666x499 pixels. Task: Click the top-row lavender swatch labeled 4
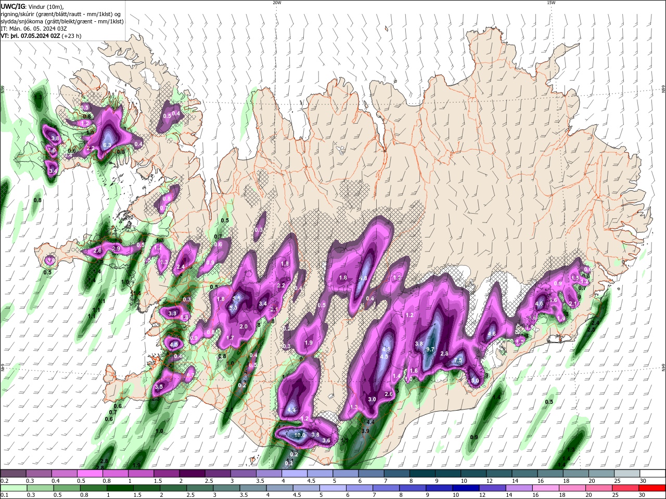[x=294, y=474]
